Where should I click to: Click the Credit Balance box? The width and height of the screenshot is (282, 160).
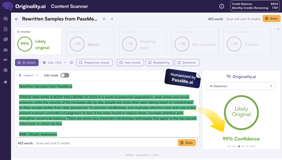click(x=255, y=6)
